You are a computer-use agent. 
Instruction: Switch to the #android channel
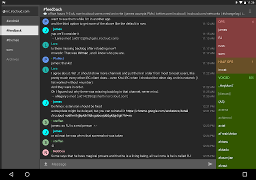20,21
